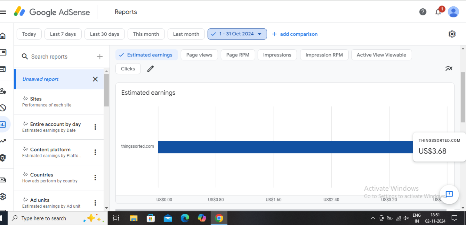
Task: Open the notifications bell
Action: point(439,12)
